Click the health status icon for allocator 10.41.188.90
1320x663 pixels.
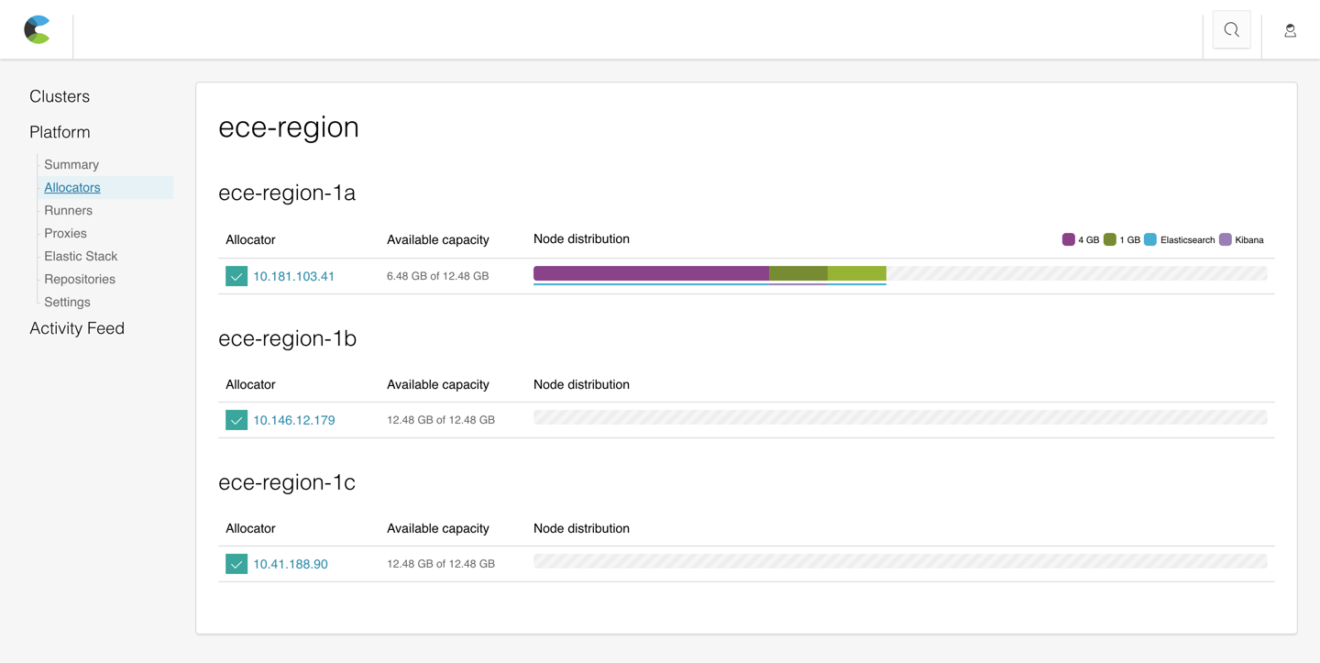(x=236, y=563)
